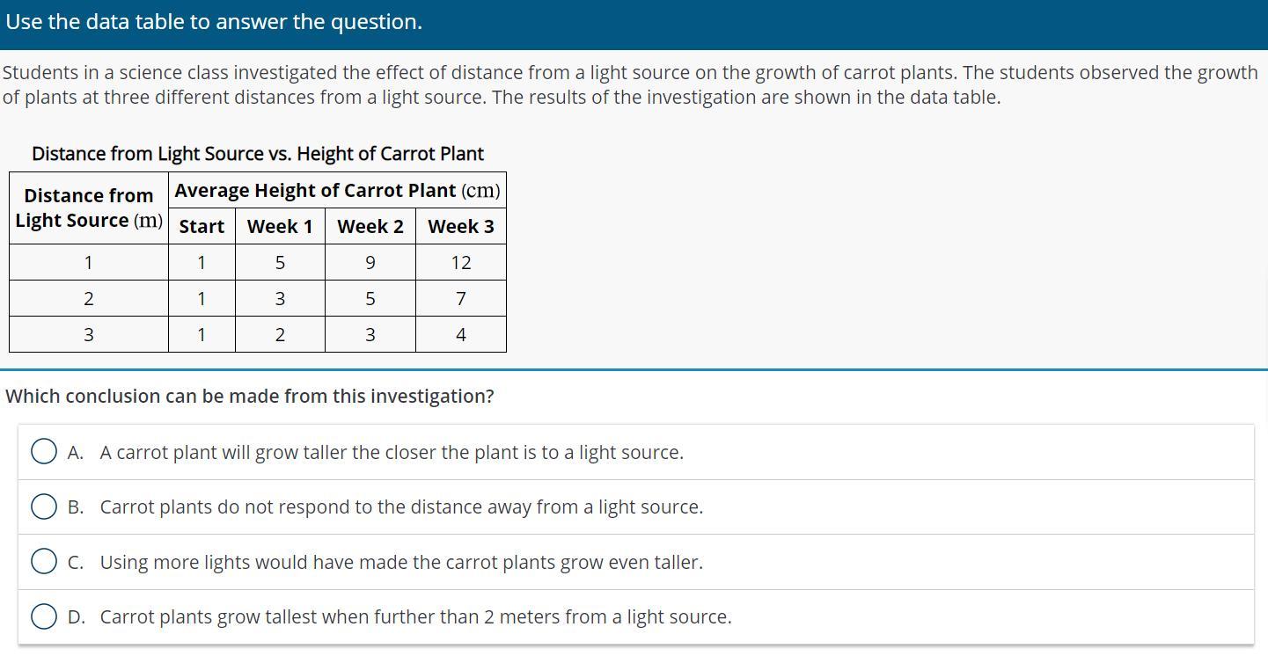Click the 'Using more lights' answer text
Screen dimensions: 1268x656
click(401, 562)
